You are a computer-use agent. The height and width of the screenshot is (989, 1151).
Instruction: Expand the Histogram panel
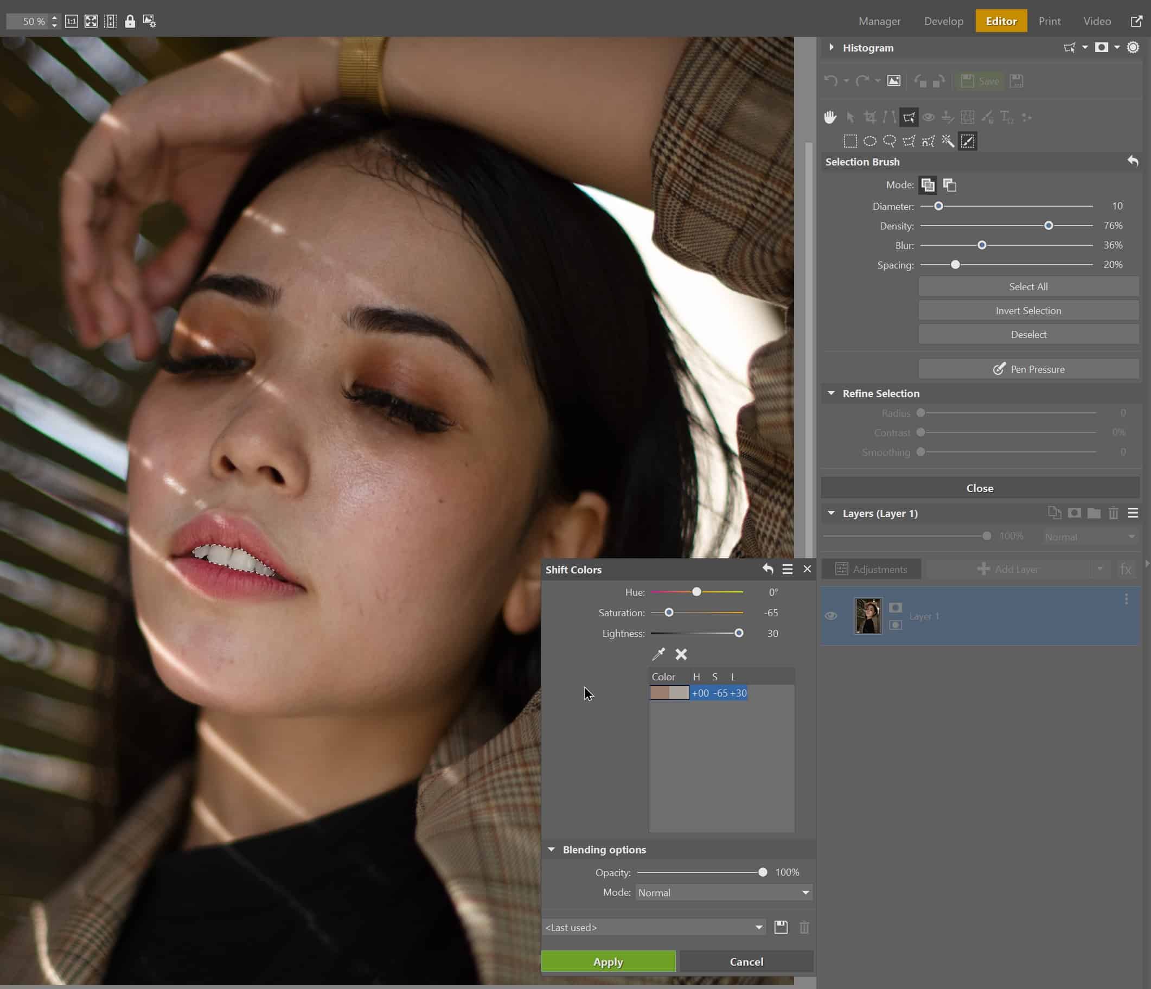(x=832, y=48)
